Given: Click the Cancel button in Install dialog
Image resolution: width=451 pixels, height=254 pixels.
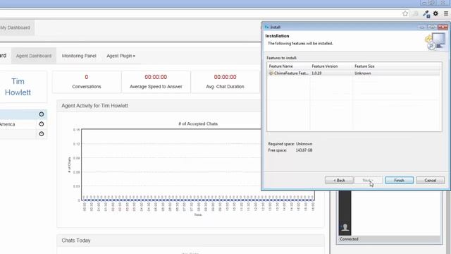Looking at the screenshot, I should coord(430,181).
